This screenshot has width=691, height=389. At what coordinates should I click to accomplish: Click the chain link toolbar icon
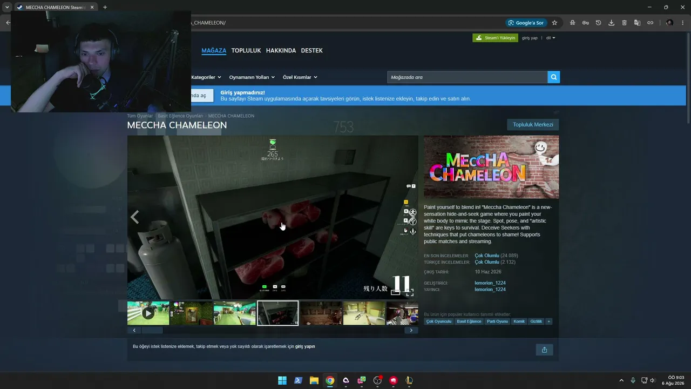[x=650, y=23]
